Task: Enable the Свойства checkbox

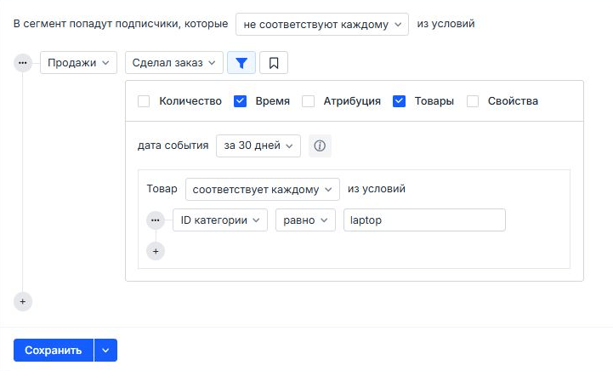Action: click(x=473, y=101)
